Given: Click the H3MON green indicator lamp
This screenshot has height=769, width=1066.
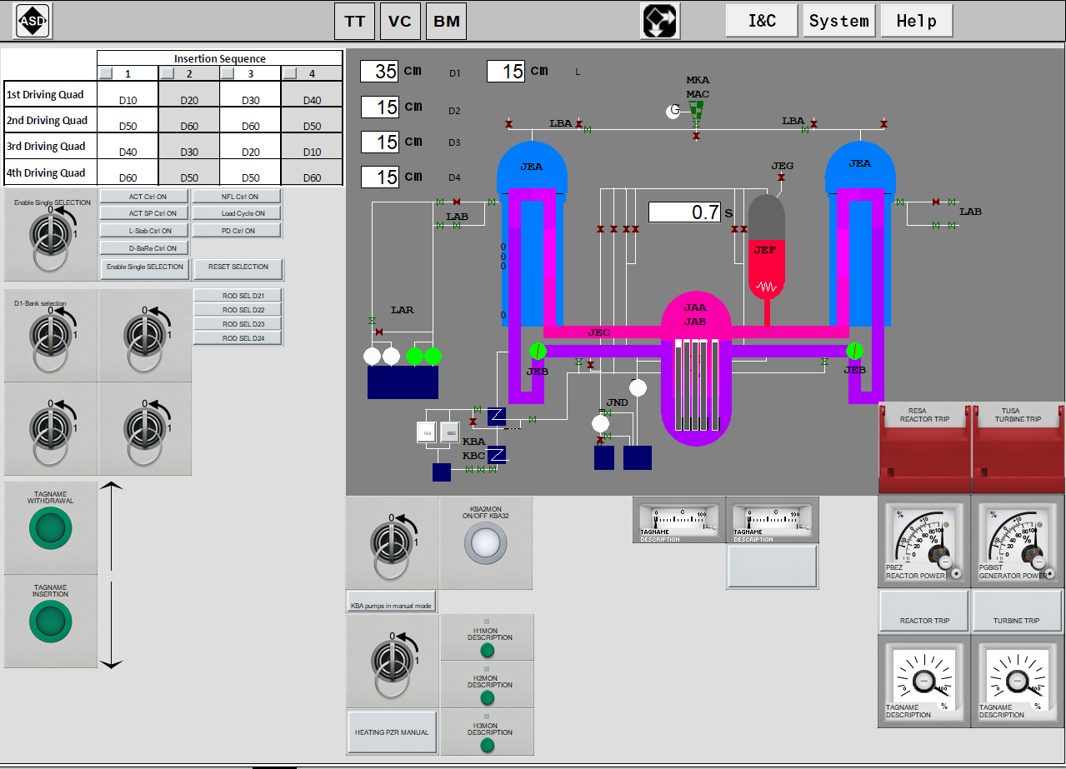Looking at the screenshot, I should coord(488,745).
